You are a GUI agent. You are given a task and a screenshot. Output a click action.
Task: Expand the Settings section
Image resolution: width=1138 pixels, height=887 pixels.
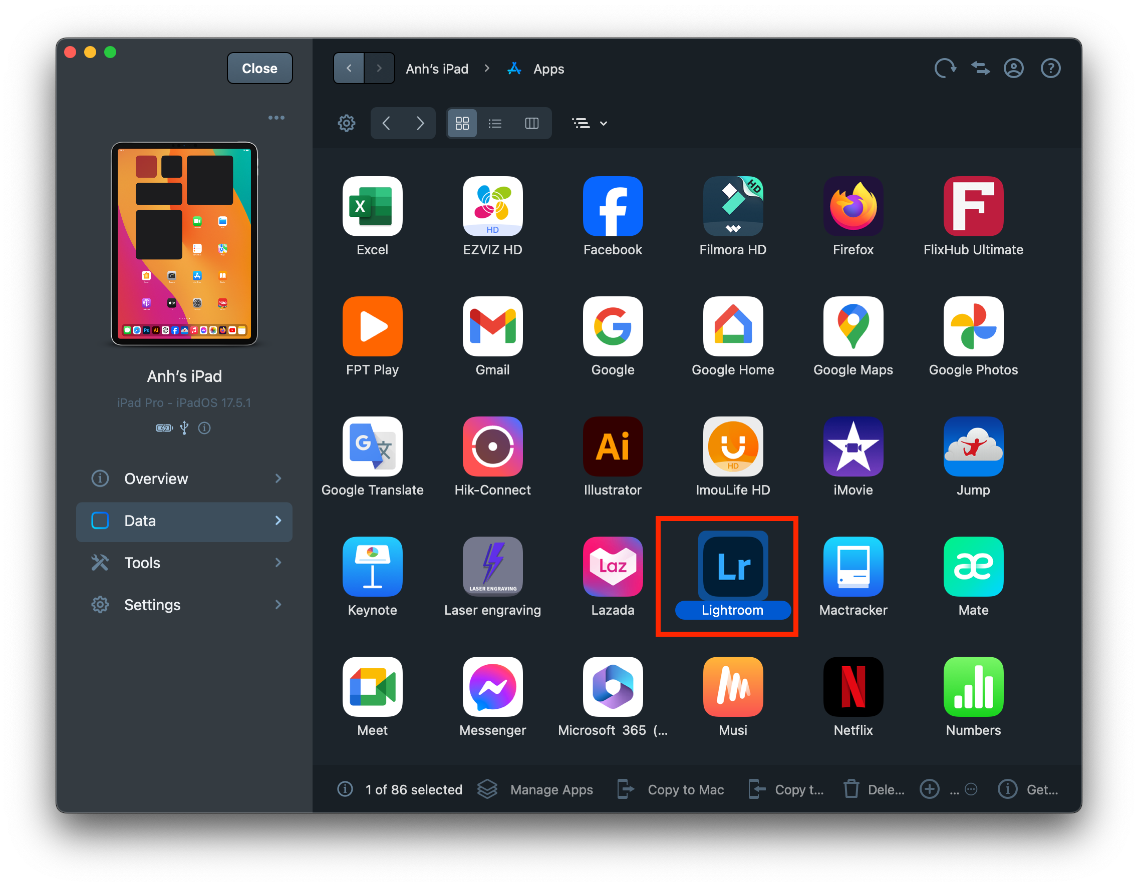click(184, 604)
